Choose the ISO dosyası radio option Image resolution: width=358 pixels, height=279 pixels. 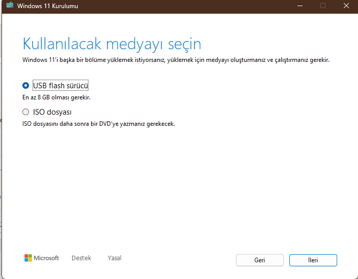[25, 112]
